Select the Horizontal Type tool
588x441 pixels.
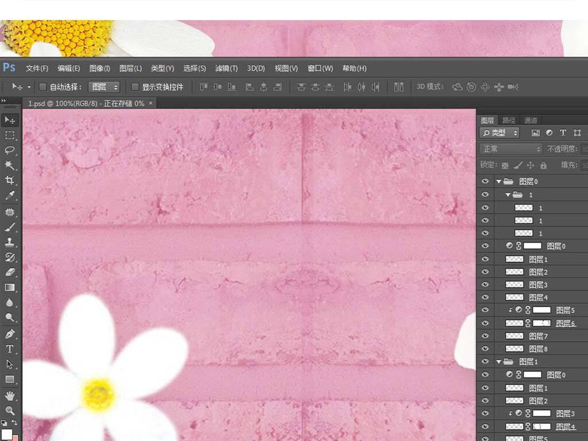coord(10,349)
